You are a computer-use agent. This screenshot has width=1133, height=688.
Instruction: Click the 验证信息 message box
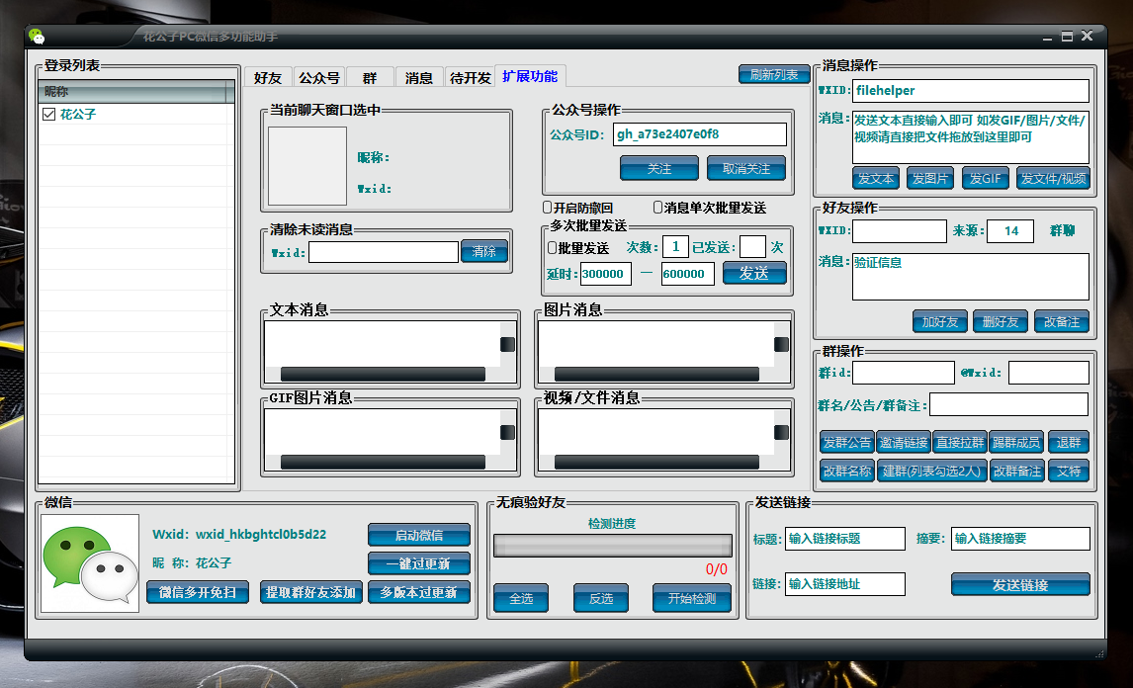tap(971, 277)
